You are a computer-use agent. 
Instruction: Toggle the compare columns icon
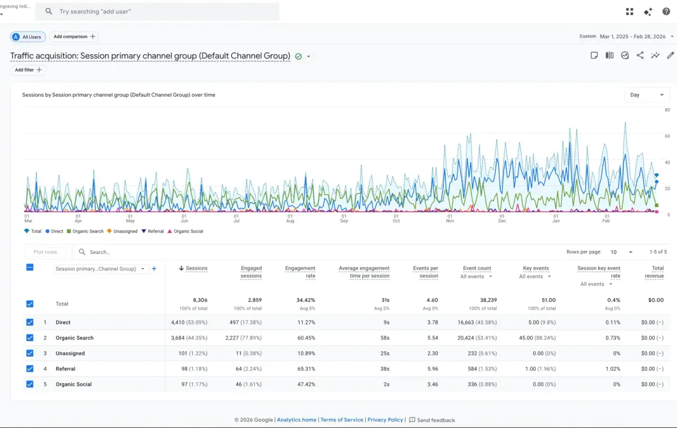(609, 55)
